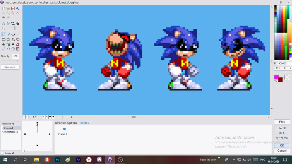Open the wrench options icon

pyautogui.click(x=18, y=8)
